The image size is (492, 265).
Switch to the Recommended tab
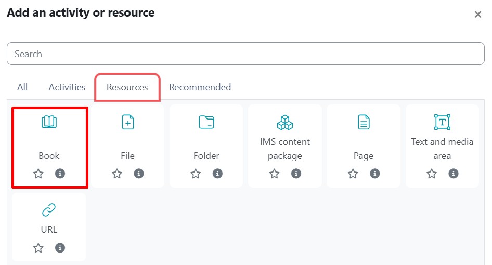(200, 87)
